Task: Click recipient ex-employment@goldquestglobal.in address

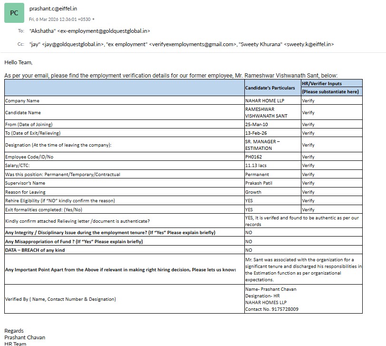Action: pos(104,31)
